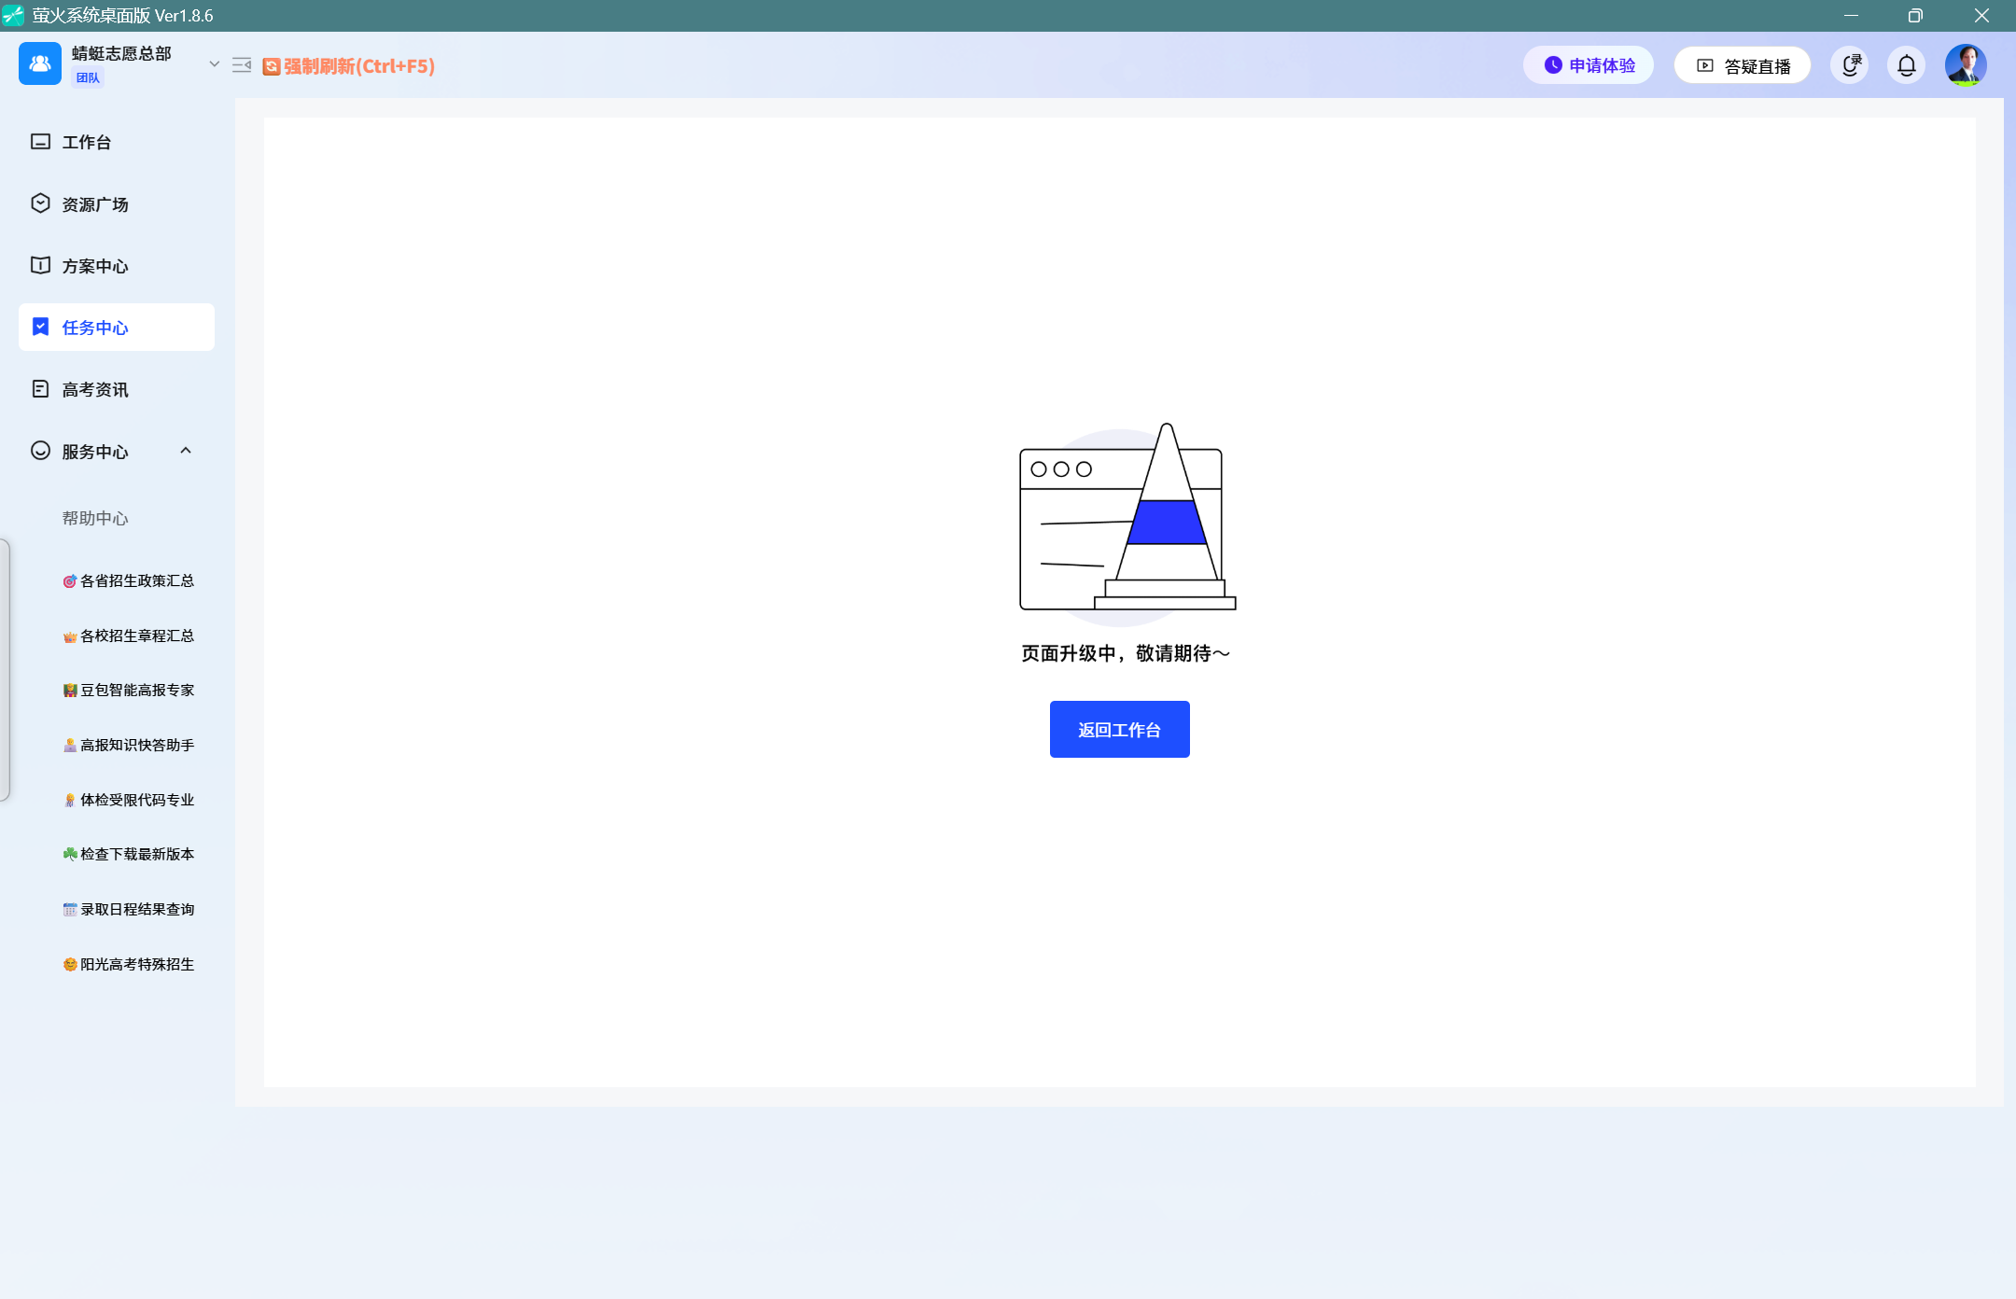Open 资源广场 from the sidebar

[x=94, y=204]
